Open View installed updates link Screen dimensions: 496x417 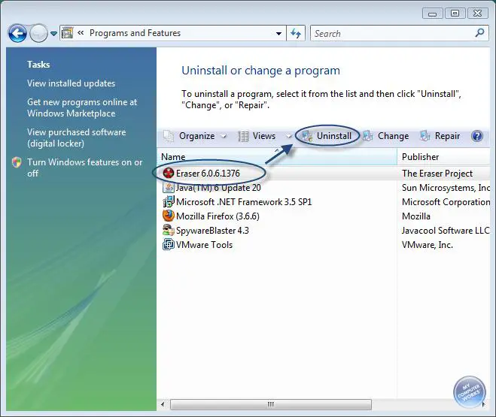click(72, 83)
